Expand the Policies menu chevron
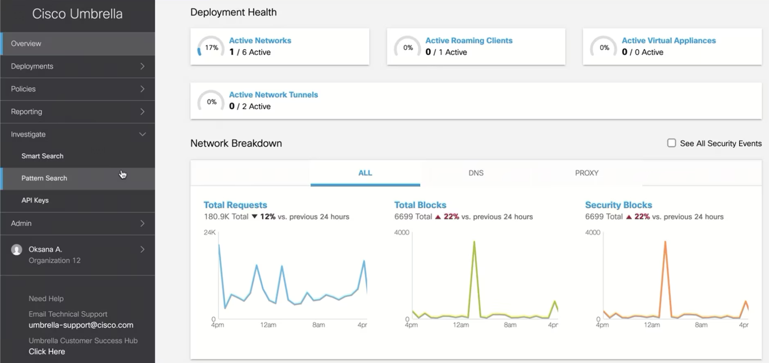769x363 pixels. pyautogui.click(x=142, y=89)
